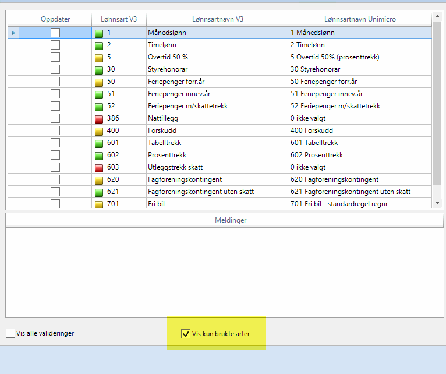
Task: Click scroll up arrow of the table
Action: (438, 18)
